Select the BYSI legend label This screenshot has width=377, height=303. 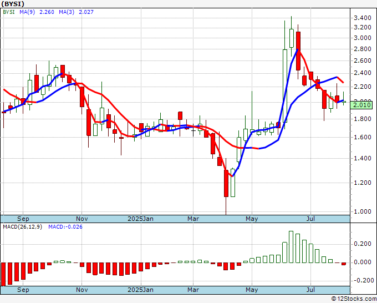tap(9, 12)
